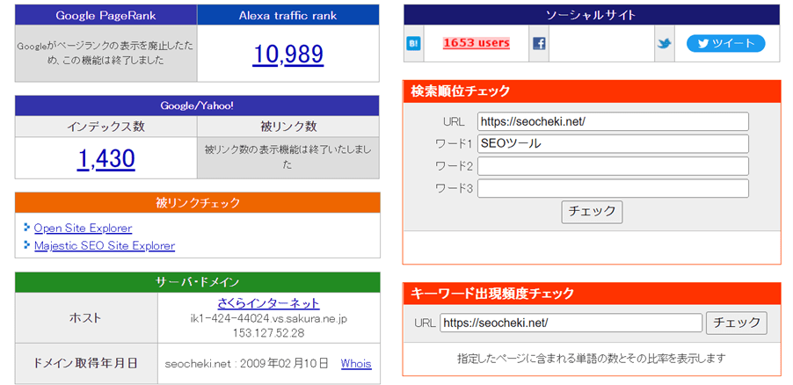
Task: Open the Open Site Explorer link
Action: pyautogui.click(x=83, y=229)
